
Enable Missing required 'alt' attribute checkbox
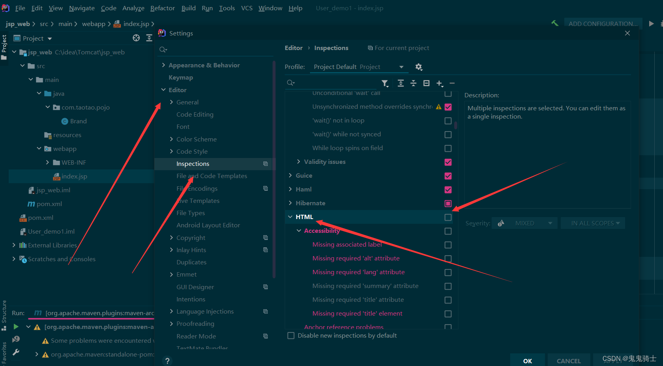pyautogui.click(x=448, y=259)
